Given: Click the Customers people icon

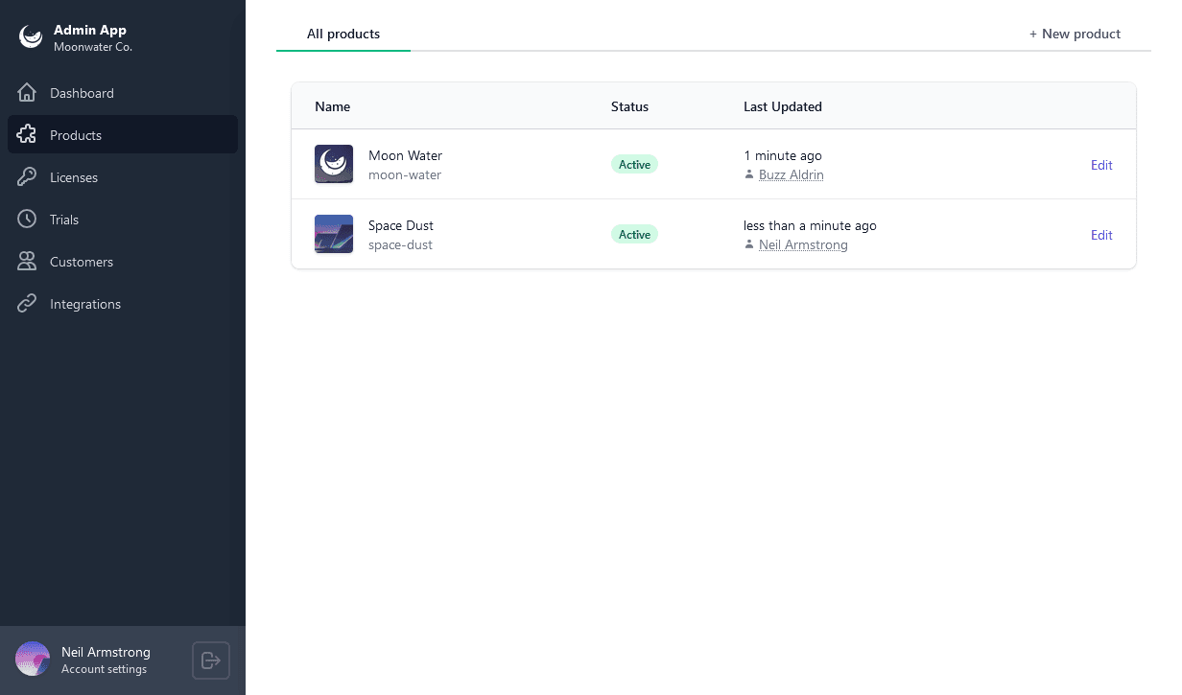Looking at the screenshot, I should (x=27, y=262).
